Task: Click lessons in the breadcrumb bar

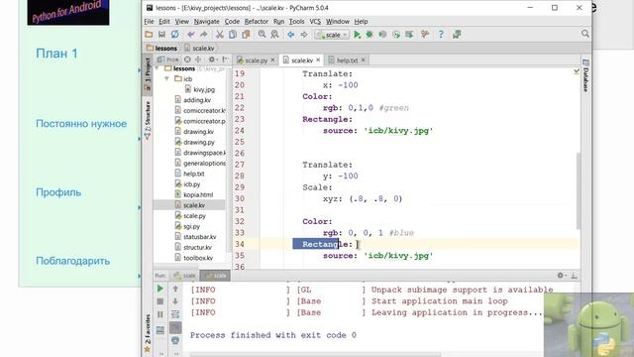Action: (162, 49)
